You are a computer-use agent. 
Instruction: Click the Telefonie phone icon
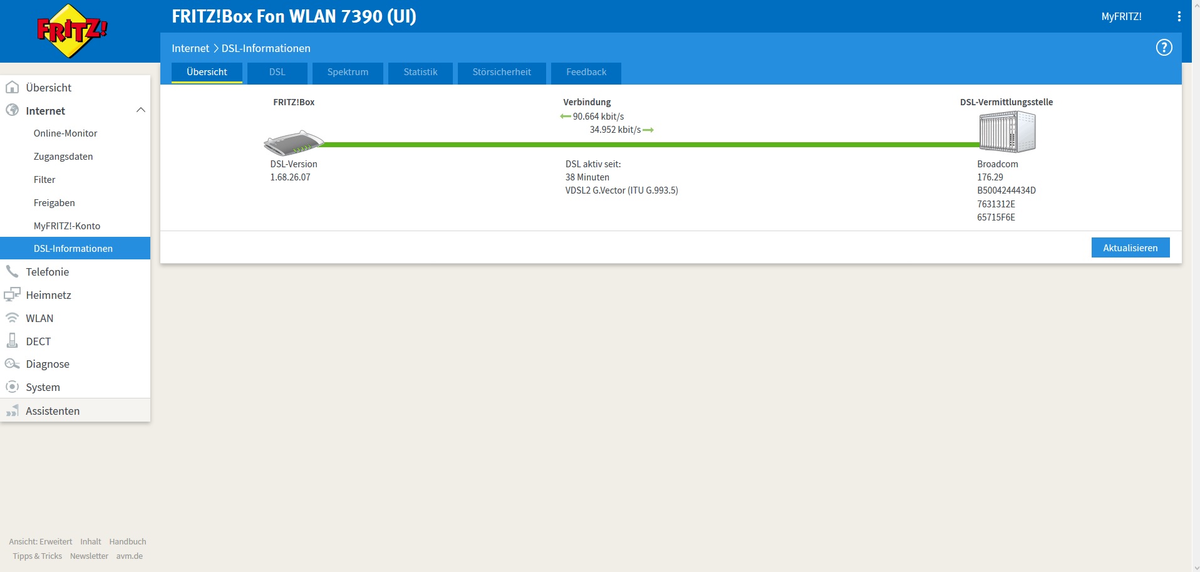click(12, 271)
